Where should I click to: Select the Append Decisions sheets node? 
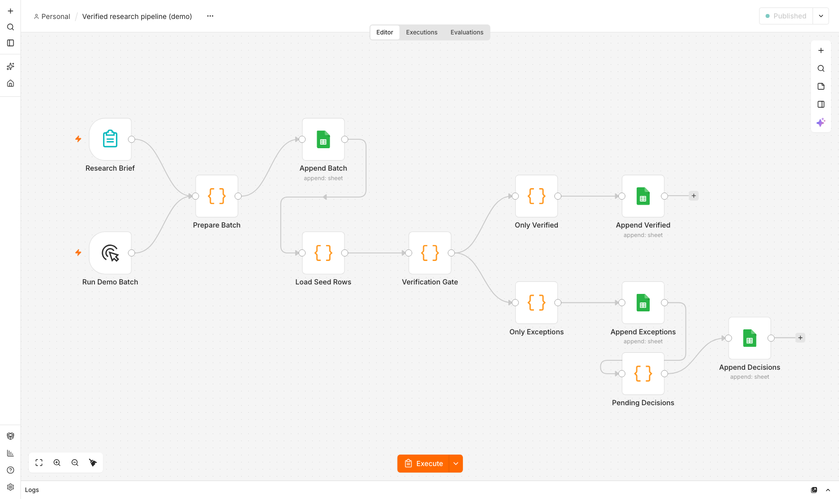click(750, 338)
